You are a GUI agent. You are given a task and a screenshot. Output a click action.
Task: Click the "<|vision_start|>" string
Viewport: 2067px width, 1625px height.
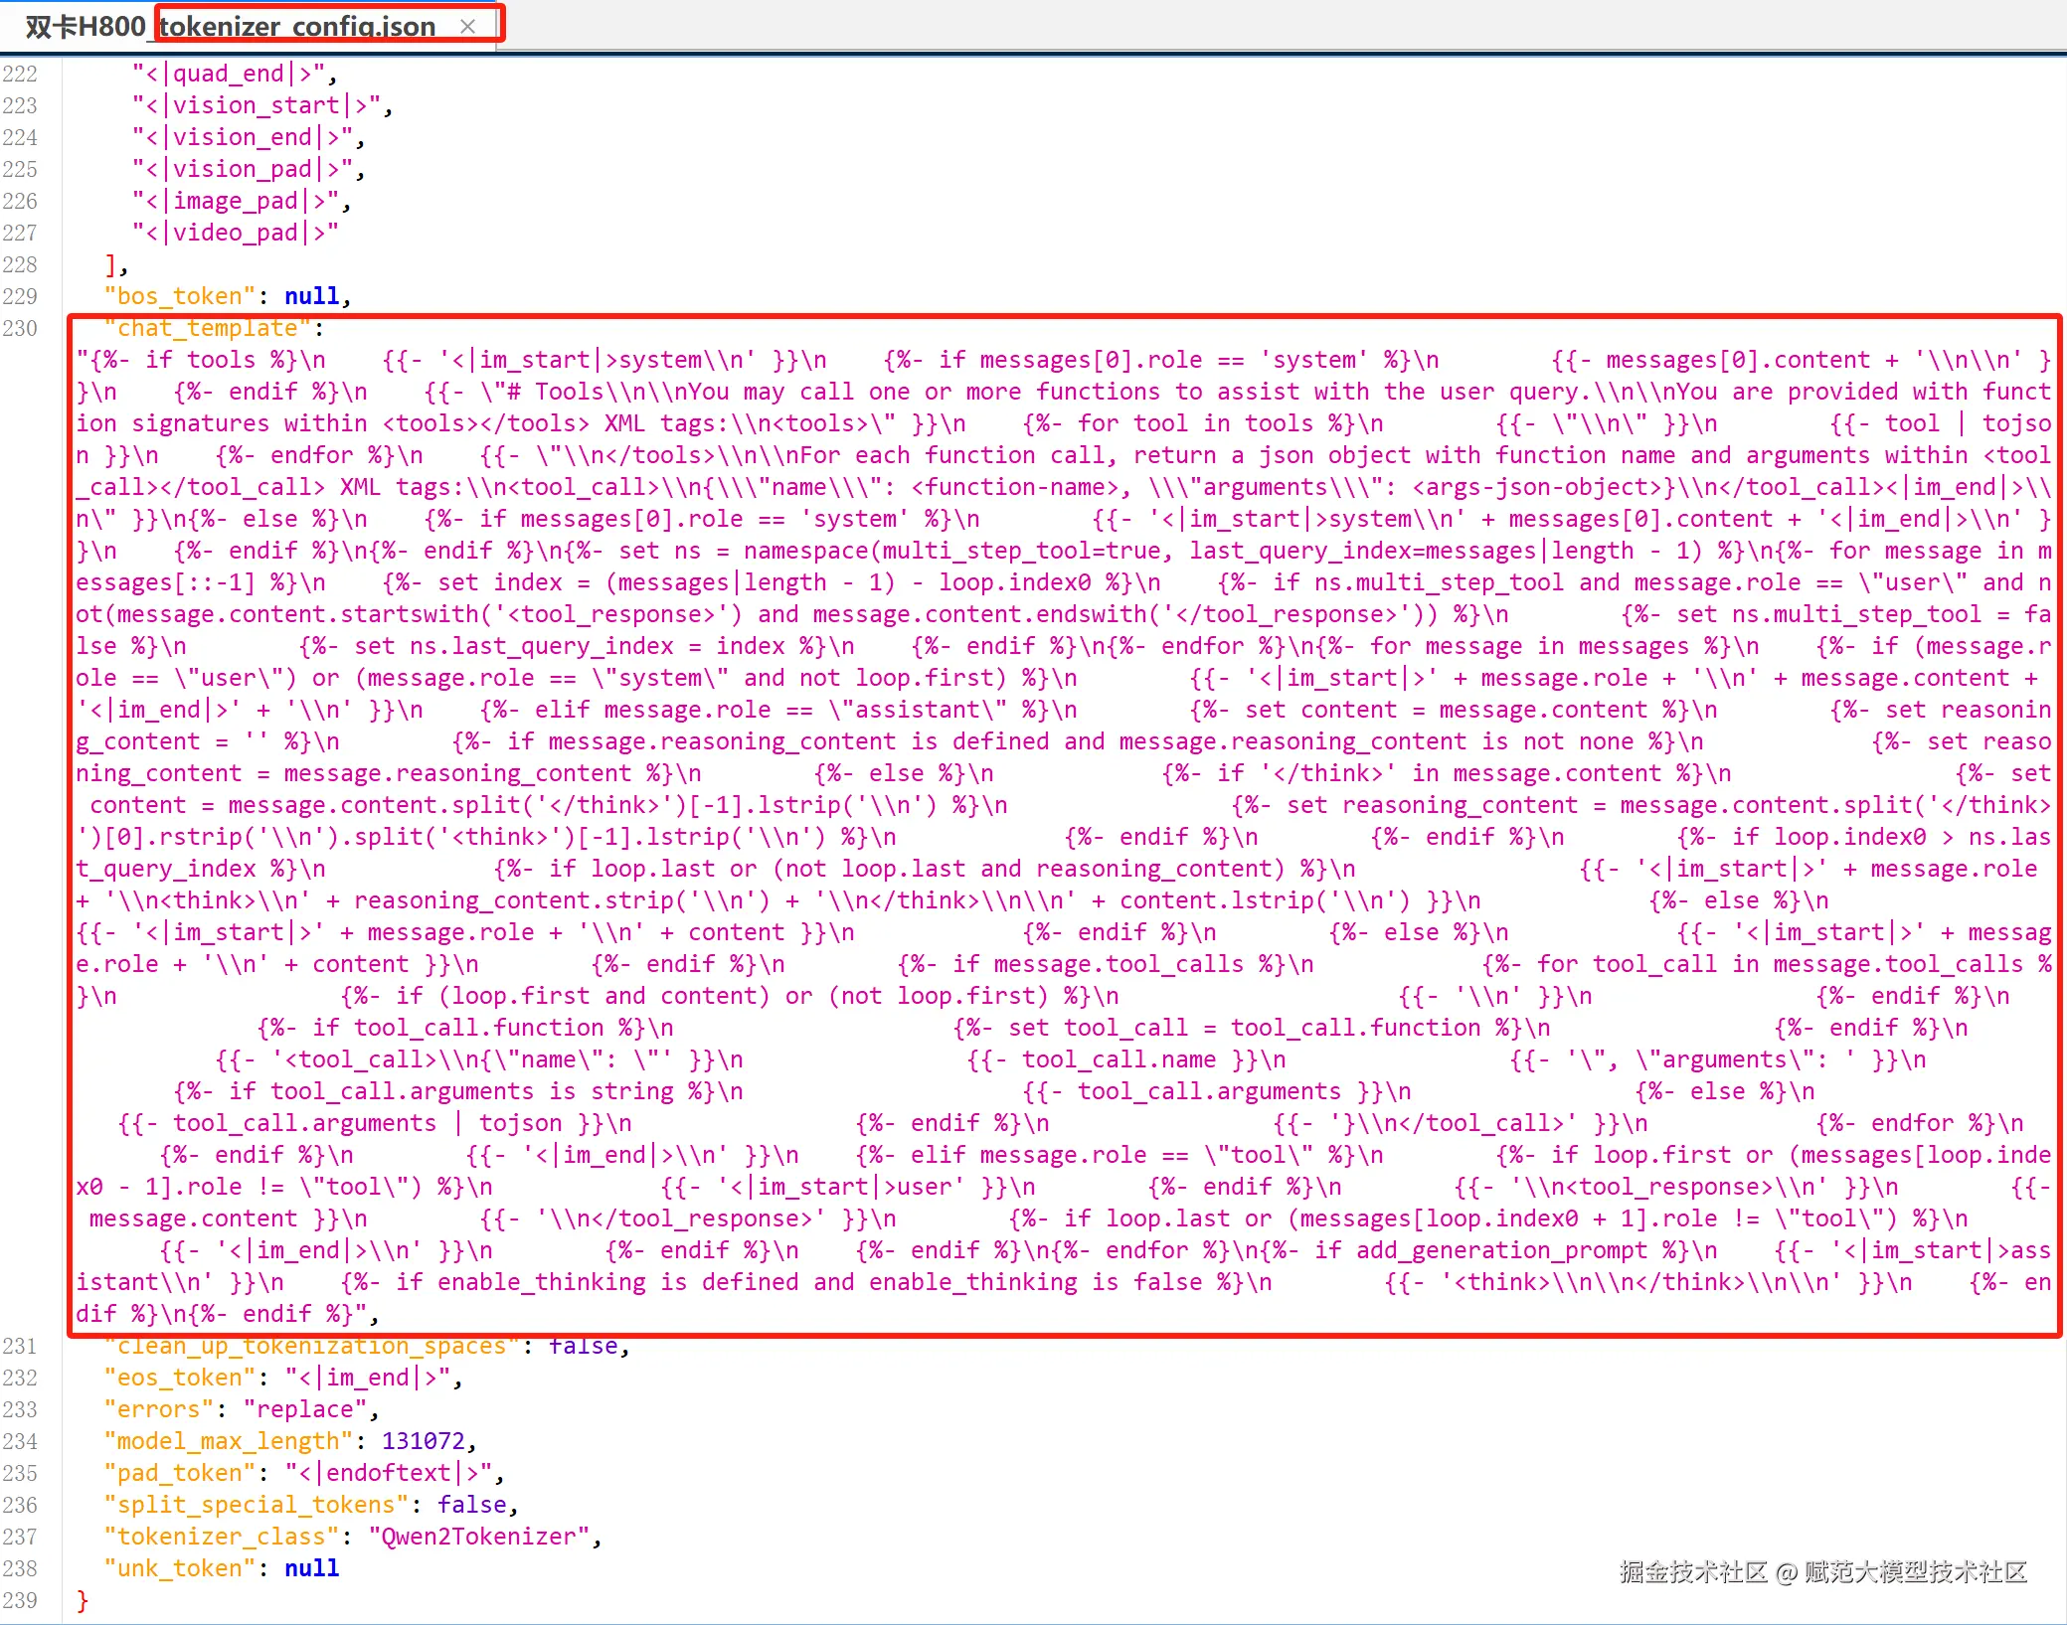click(x=256, y=105)
